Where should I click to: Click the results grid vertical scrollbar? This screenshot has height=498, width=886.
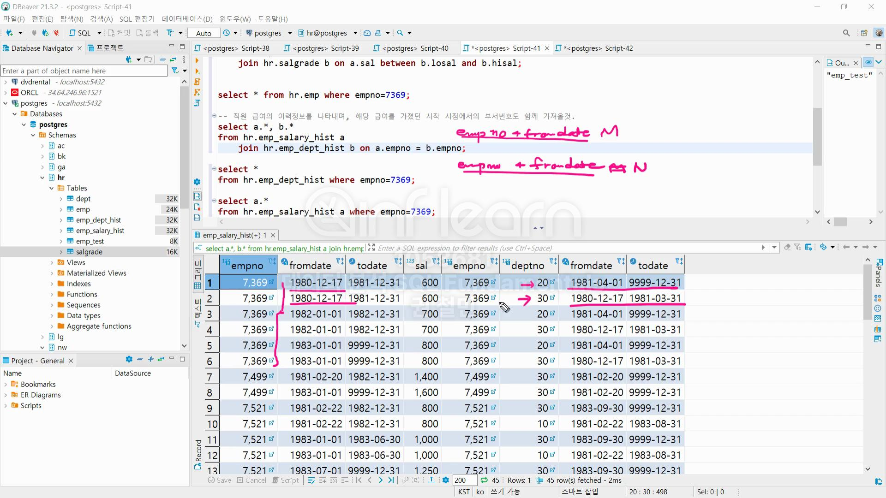coord(867,294)
